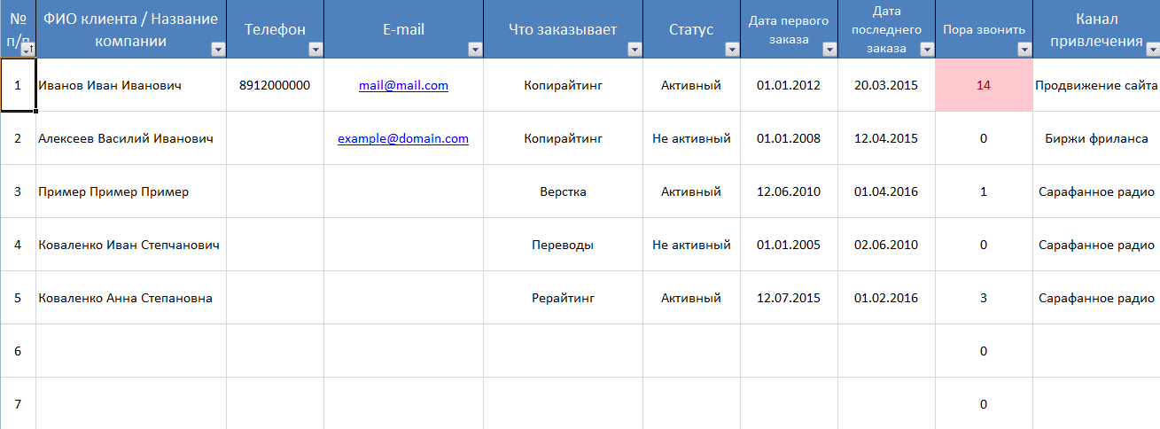This screenshot has height=429, width=1160.
Task: Select date cell 12.07.2015
Action: point(789,299)
